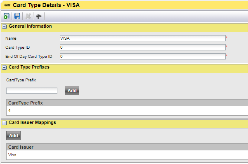Viewport: 248px width, 164px height.
Task: Click the empty CardType Prefix input box
Action: [32, 91]
